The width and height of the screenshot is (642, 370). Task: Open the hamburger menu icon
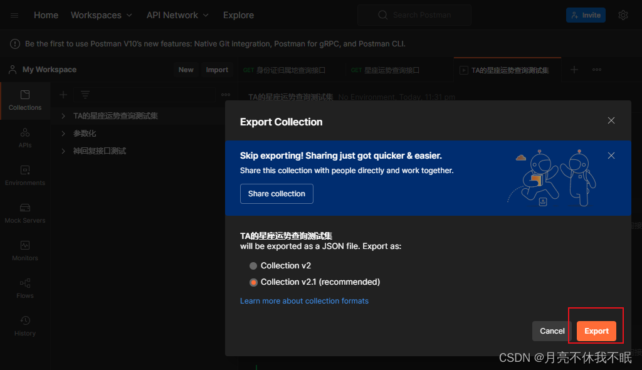[x=14, y=16]
